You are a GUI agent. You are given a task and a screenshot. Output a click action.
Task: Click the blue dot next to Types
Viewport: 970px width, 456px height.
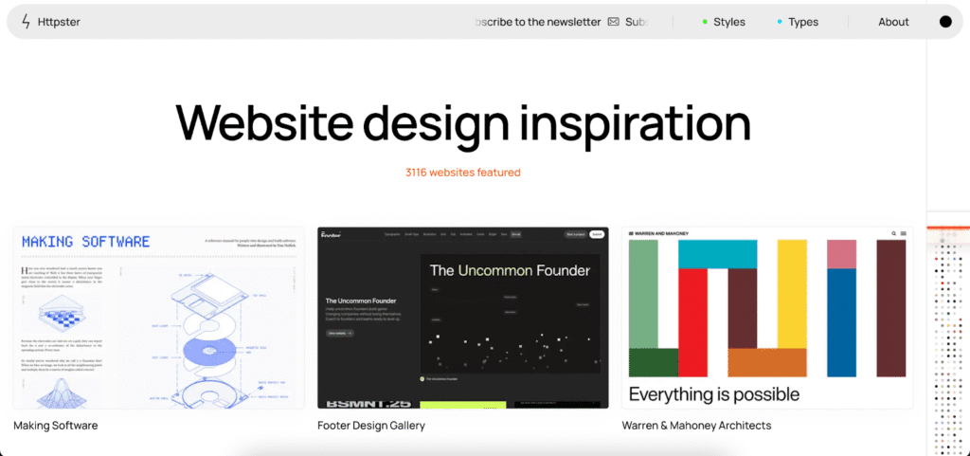(x=780, y=22)
